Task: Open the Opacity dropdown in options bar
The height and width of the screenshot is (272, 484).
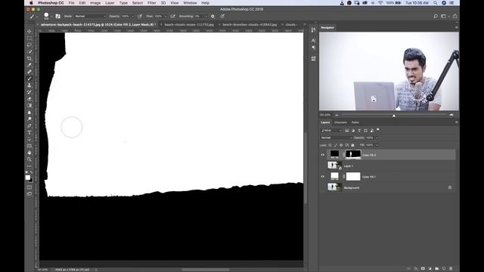Action: coord(133,17)
